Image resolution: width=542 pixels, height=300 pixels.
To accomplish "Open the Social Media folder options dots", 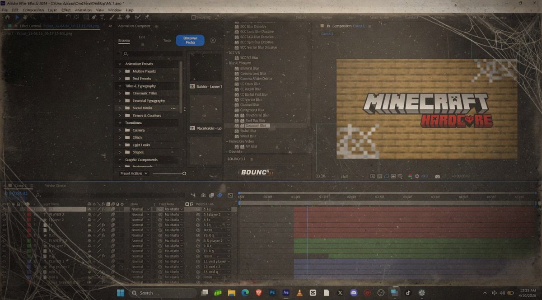I will [173, 108].
